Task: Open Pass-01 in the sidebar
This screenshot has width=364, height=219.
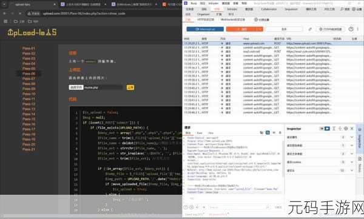Action: pyautogui.click(x=29, y=49)
